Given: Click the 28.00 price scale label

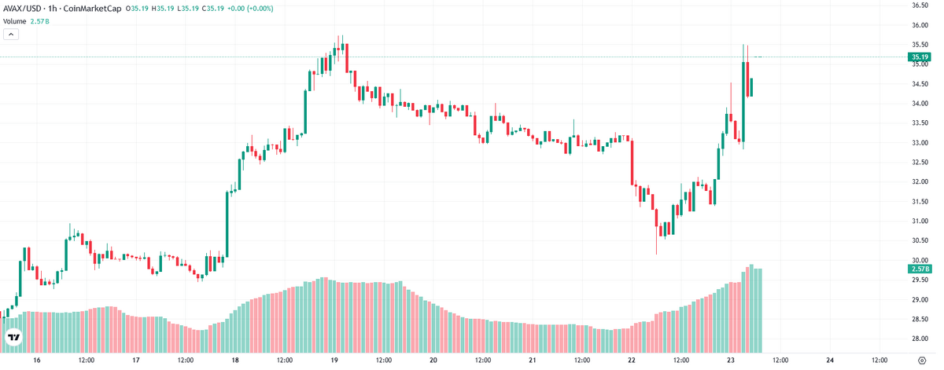Looking at the screenshot, I should 921,339.
